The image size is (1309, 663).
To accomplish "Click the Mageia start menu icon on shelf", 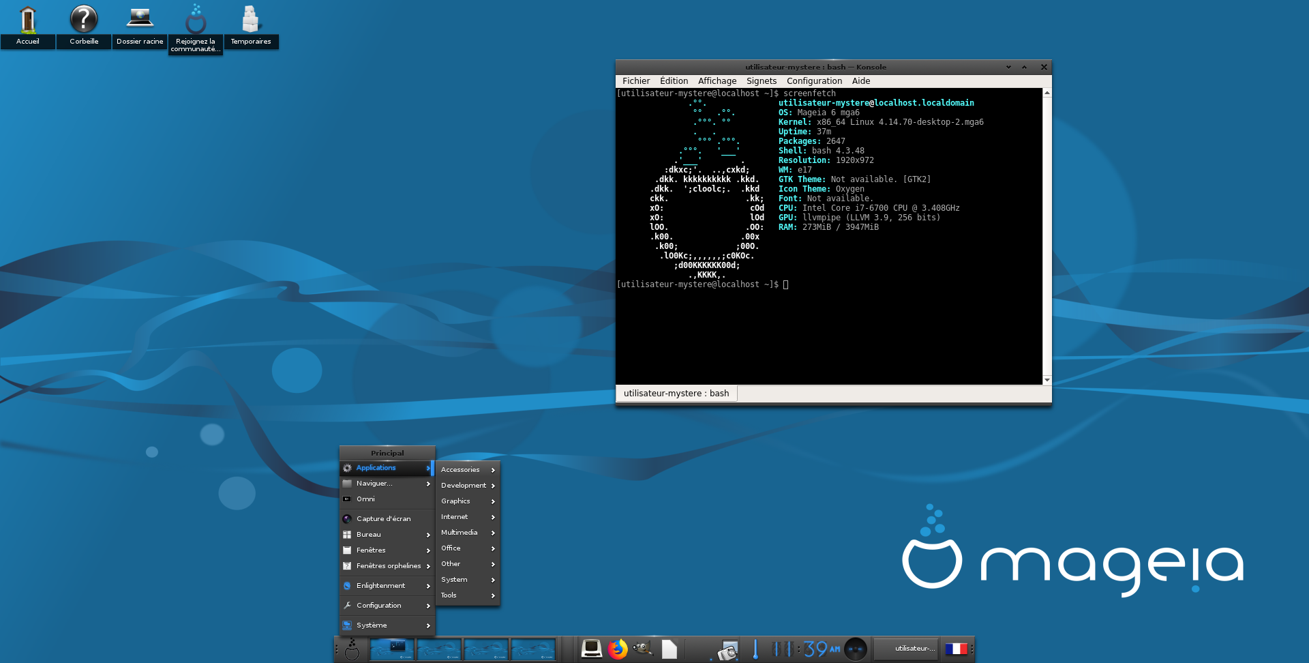I will click(352, 649).
